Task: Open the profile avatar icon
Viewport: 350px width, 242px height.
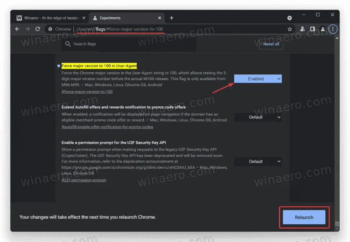Action: pyautogui.click(x=323, y=29)
